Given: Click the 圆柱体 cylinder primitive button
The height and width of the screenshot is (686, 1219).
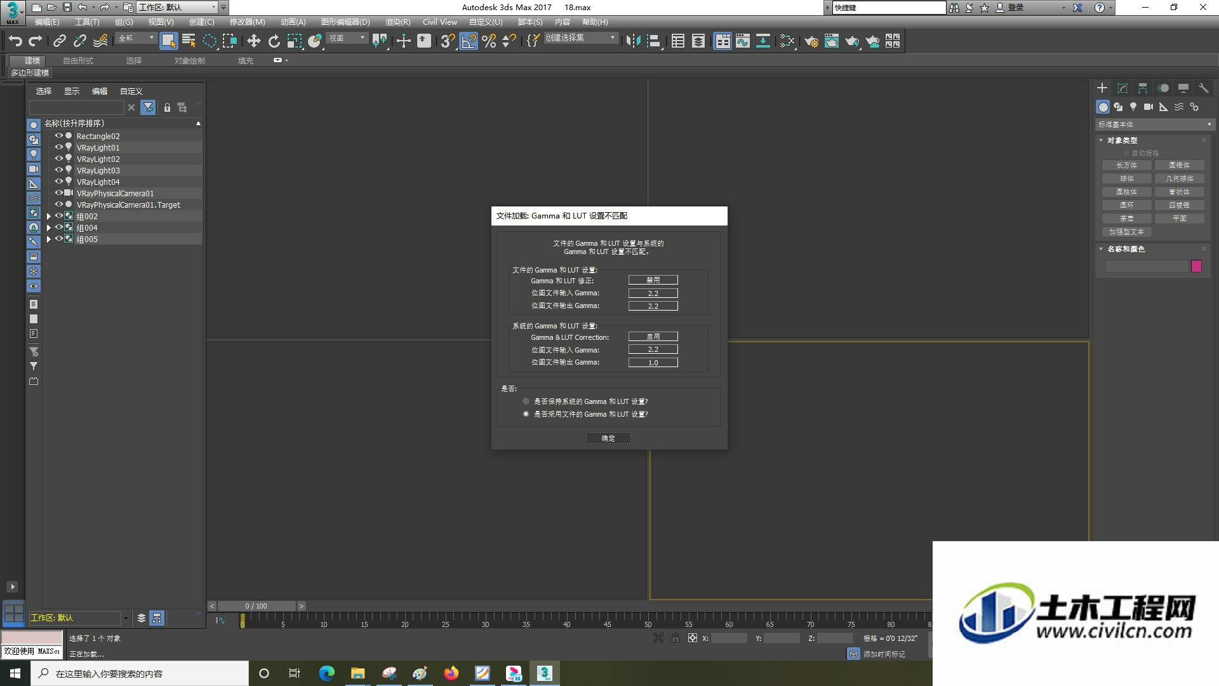Looking at the screenshot, I should (1127, 192).
